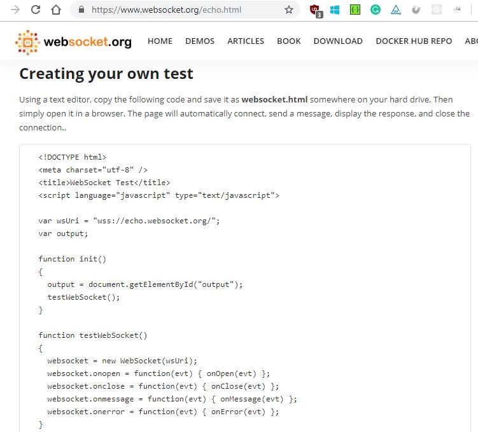View site info via padlock icon
Image resolution: width=478 pixels, height=432 pixels.
(81, 10)
